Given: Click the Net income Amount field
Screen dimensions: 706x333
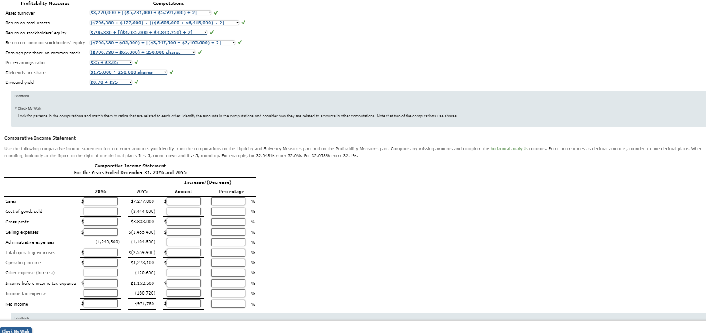Looking at the screenshot, I should (x=184, y=303).
